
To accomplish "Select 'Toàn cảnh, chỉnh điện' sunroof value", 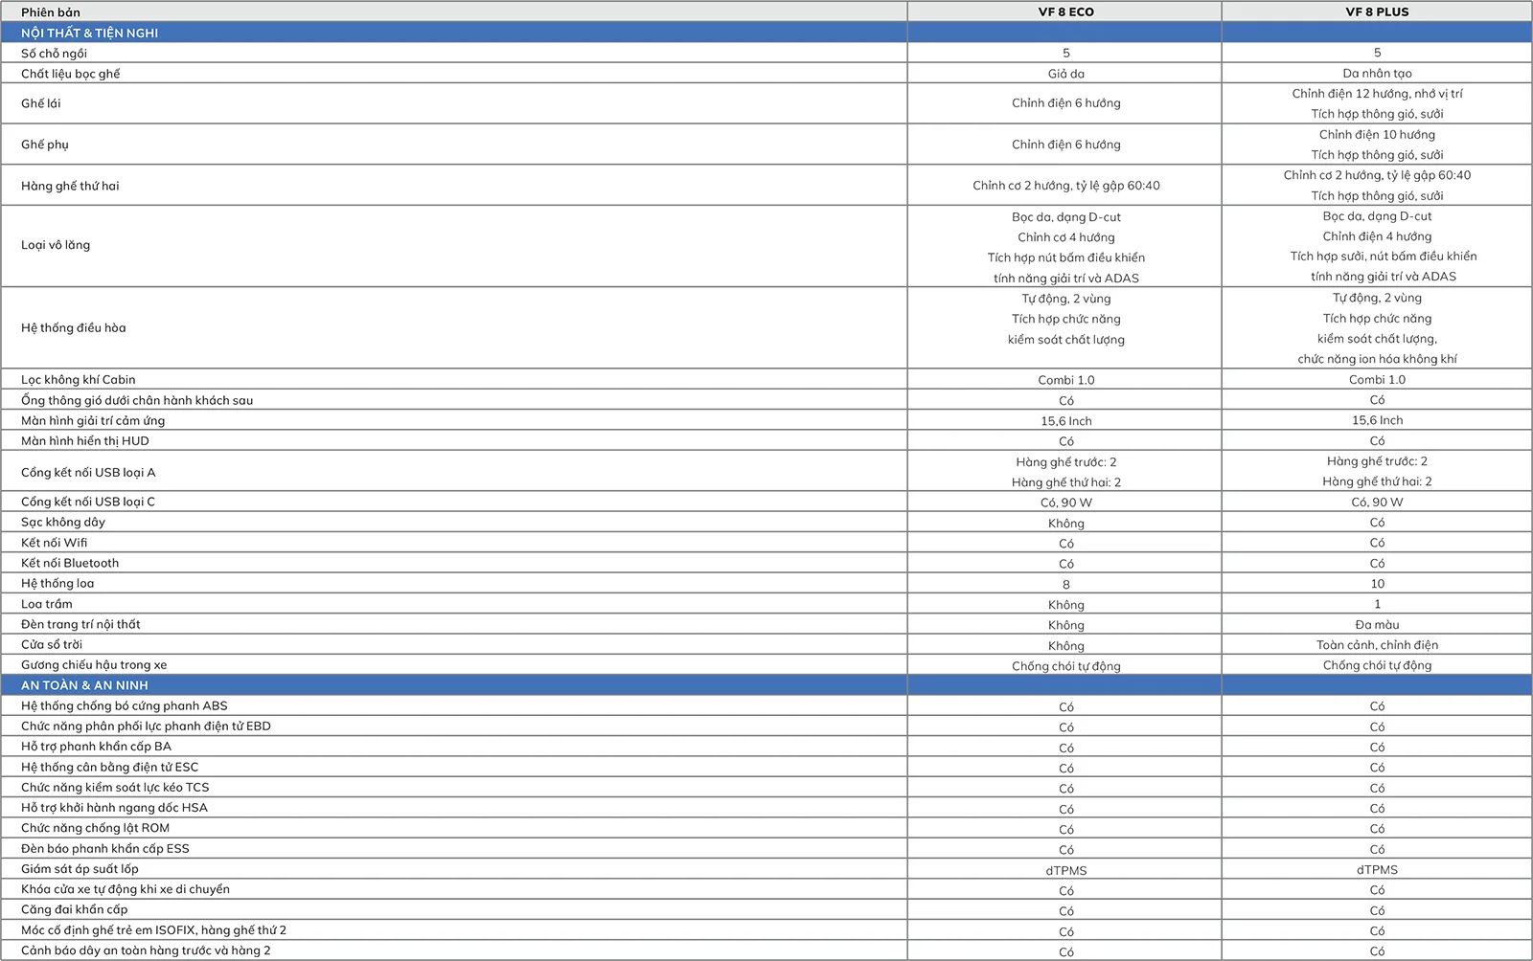I will [x=1377, y=645].
